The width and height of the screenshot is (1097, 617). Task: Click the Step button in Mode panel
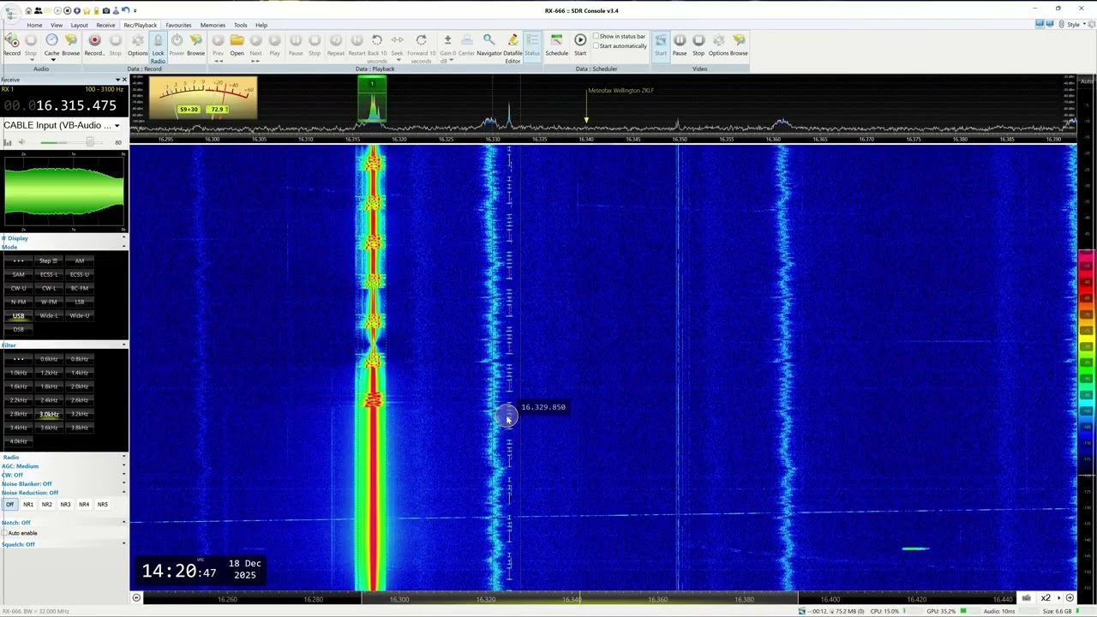coord(49,261)
